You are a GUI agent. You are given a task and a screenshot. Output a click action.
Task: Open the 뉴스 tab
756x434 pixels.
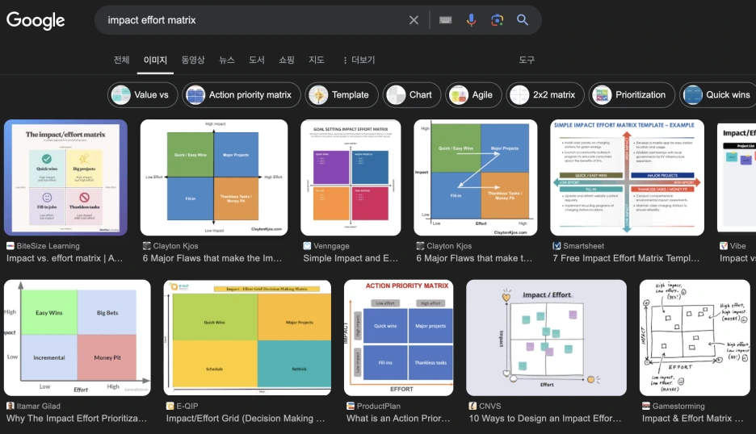tap(227, 60)
